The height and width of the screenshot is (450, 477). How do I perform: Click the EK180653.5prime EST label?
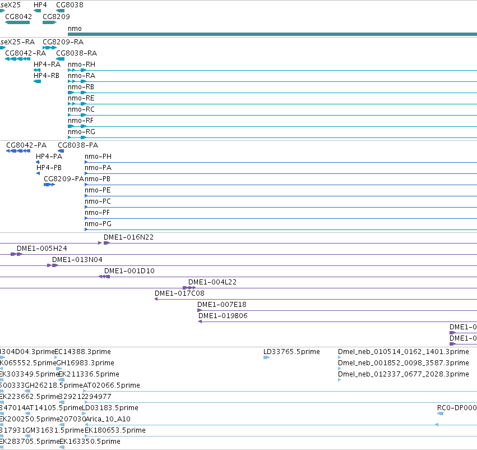(x=115, y=430)
